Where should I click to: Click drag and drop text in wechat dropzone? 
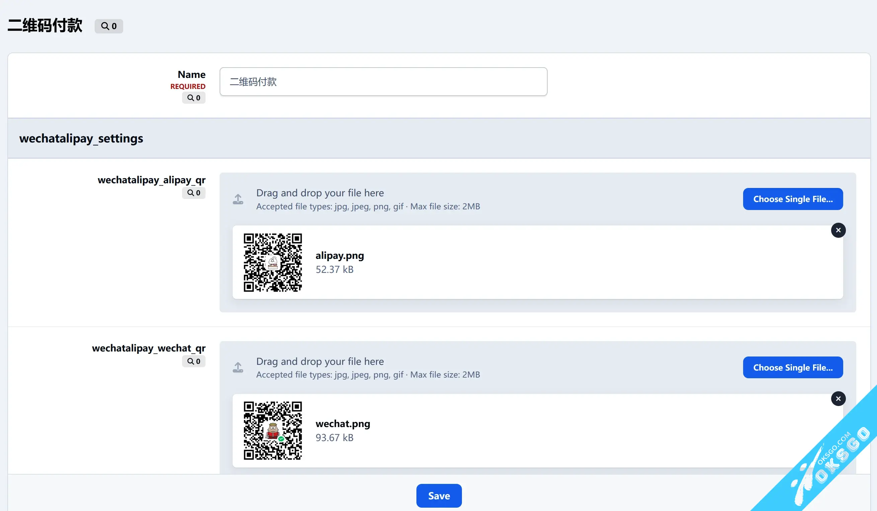click(320, 361)
